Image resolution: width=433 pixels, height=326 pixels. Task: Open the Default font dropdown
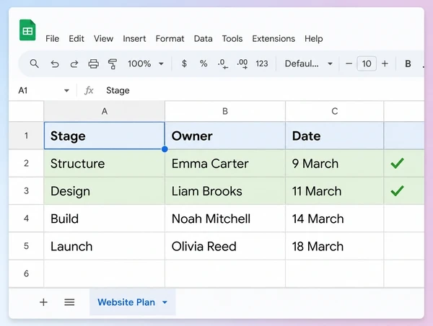pos(308,63)
